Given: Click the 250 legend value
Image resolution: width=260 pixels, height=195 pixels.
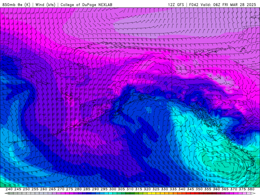Looking at the screenshot, I should [26, 189].
